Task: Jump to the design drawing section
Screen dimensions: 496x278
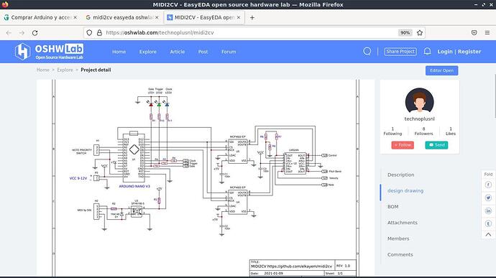Action: tap(405, 190)
